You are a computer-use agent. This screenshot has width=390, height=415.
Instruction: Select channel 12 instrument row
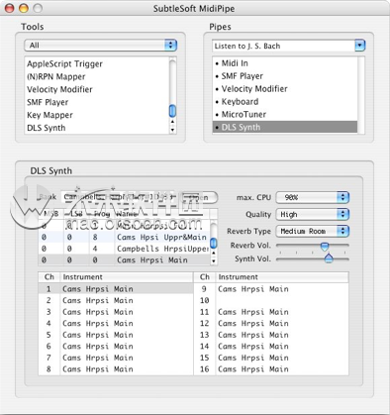pyautogui.click(x=271, y=323)
